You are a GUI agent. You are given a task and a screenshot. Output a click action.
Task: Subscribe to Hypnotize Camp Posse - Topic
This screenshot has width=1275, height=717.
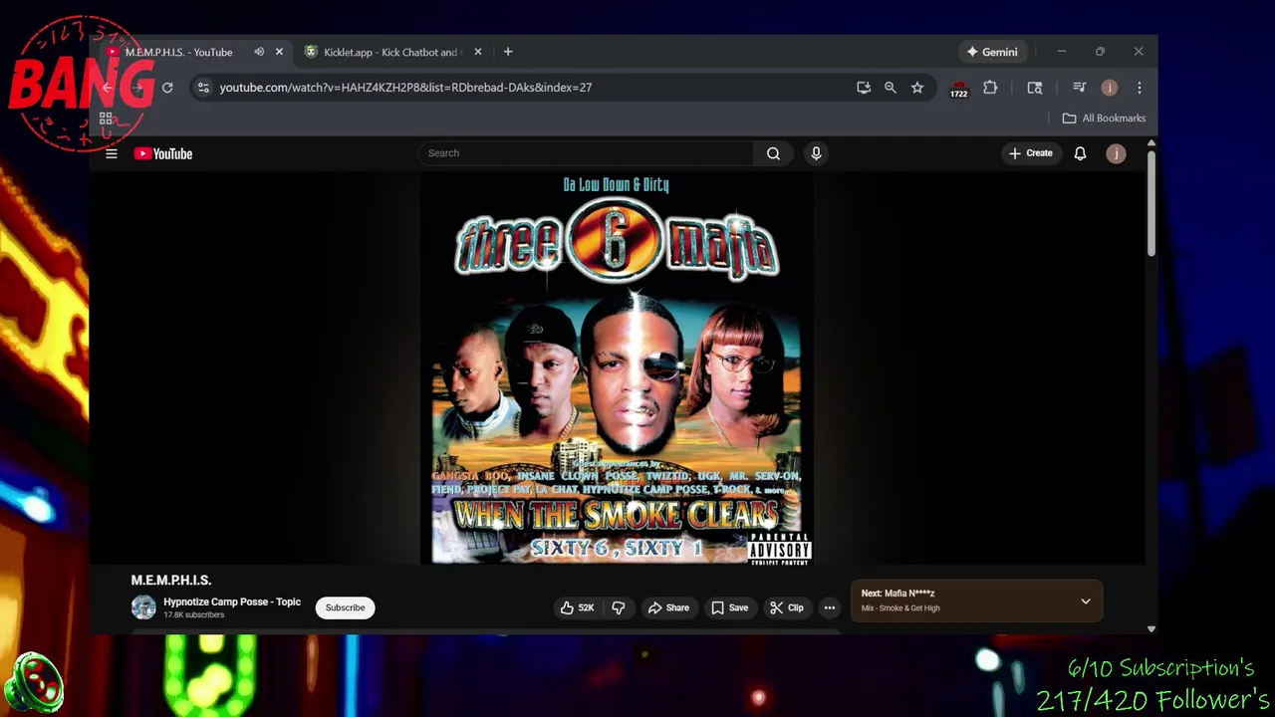[345, 607]
